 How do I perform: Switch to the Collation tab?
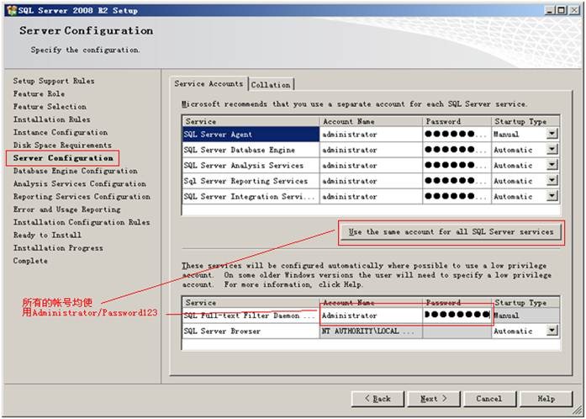(271, 85)
